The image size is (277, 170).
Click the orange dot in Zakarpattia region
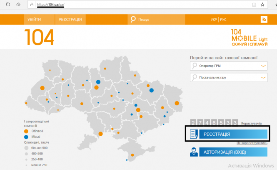[26, 103]
